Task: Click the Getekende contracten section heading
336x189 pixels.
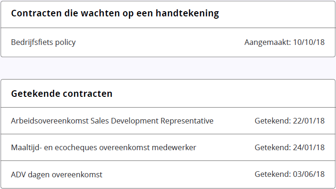Action: (x=62, y=94)
